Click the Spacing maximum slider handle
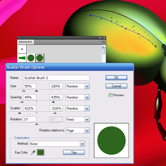 [x=53, y=102]
